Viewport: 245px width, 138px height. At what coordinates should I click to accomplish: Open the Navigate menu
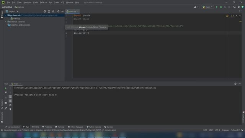(27, 3)
